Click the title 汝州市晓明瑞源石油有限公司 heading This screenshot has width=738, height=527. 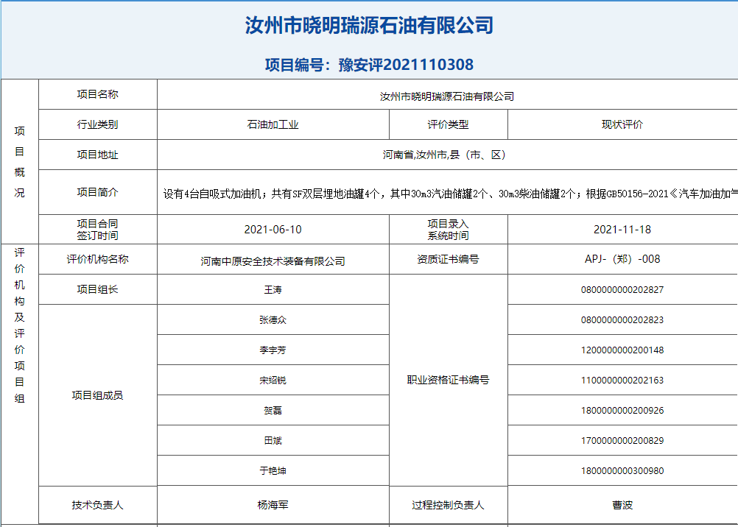pyautogui.click(x=369, y=26)
